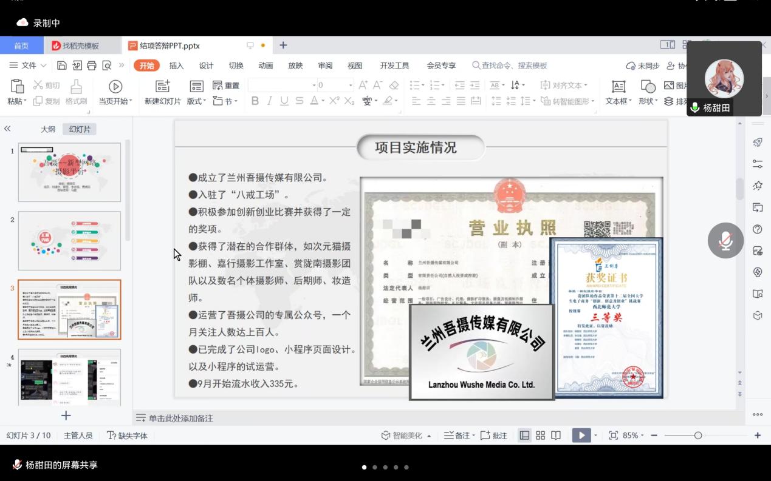771x481 pixels.
Task: Click the 缺失字体 missing fonts button
Action: coord(128,436)
